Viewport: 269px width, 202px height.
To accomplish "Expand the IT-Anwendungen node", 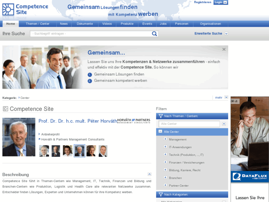I will coord(165,147).
